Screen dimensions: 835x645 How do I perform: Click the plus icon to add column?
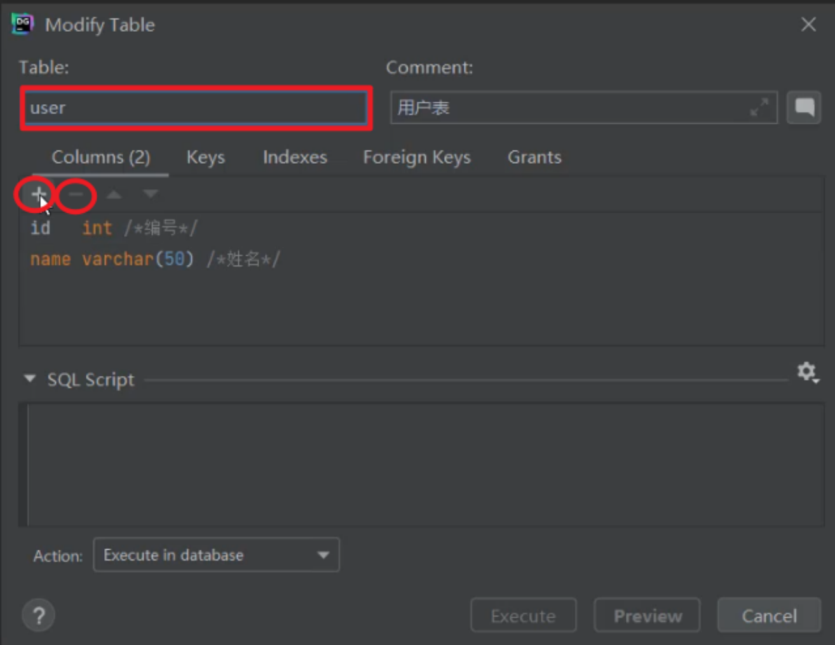(38, 194)
